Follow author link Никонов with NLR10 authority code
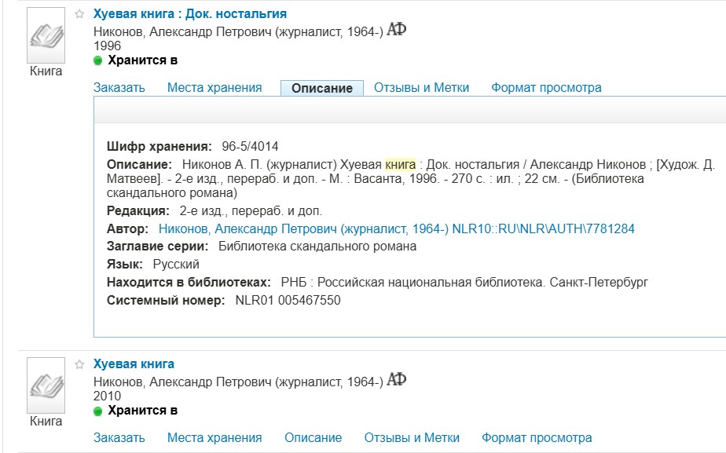 pyautogui.click(x=396, y=228)
